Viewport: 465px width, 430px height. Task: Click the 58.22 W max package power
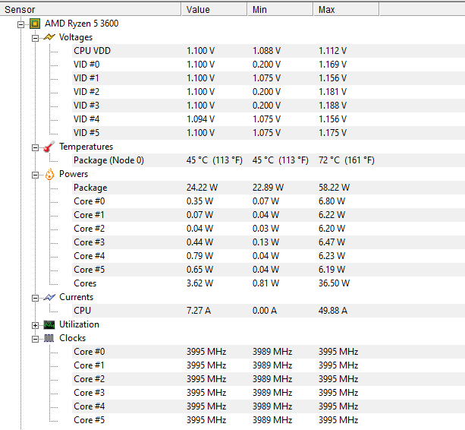[334, 188]
